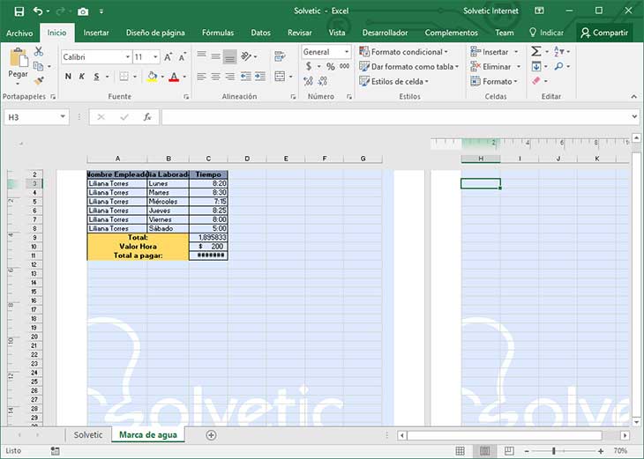Apply thousands separator 000 icon

[345, 66]
